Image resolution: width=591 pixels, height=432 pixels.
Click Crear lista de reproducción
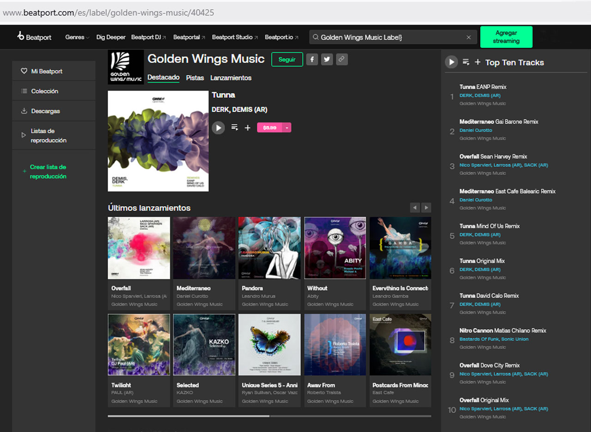(48, 172)
